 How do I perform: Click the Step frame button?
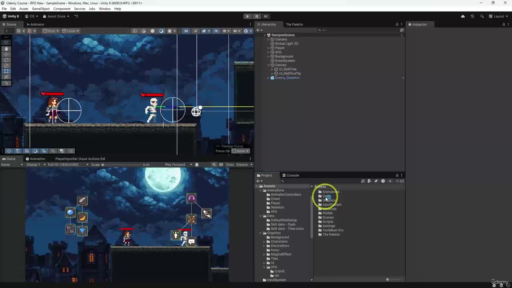(266, 16)
